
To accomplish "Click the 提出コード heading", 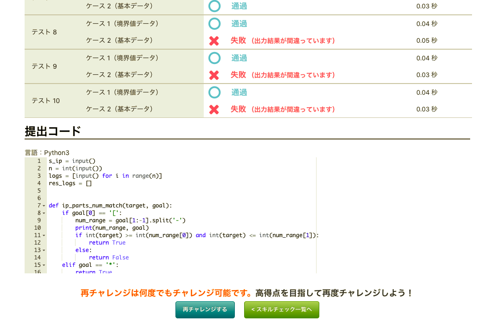I will click(53, 131).
